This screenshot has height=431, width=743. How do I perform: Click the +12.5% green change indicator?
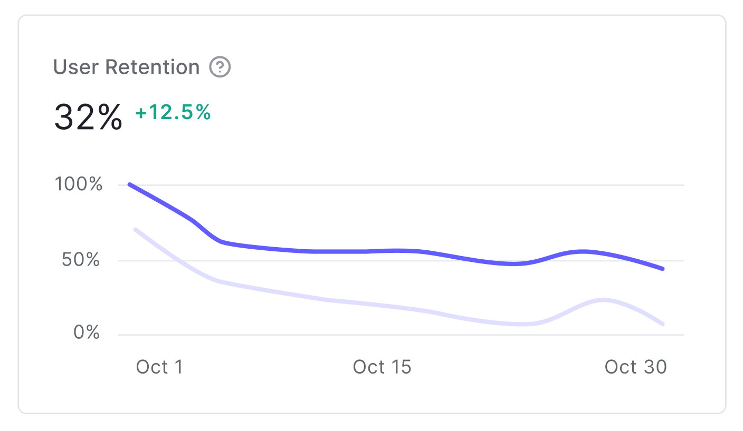point(173,113)
